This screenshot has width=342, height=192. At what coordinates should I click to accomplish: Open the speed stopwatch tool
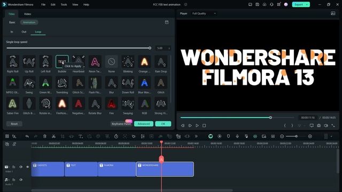[x=116, y=137]
